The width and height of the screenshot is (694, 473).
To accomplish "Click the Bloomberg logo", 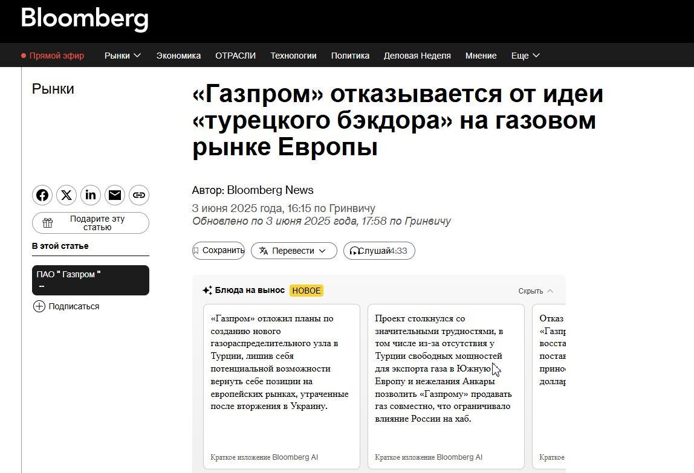I will (84, 19).
